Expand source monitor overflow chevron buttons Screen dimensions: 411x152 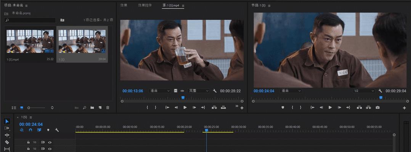point(237,106)
